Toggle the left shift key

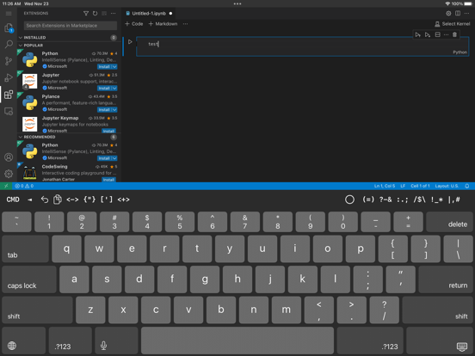point(37,310)
